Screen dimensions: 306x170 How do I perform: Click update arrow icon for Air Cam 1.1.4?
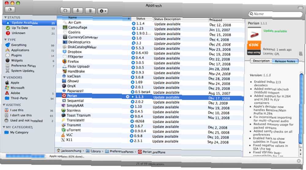(x=134, y=24)
